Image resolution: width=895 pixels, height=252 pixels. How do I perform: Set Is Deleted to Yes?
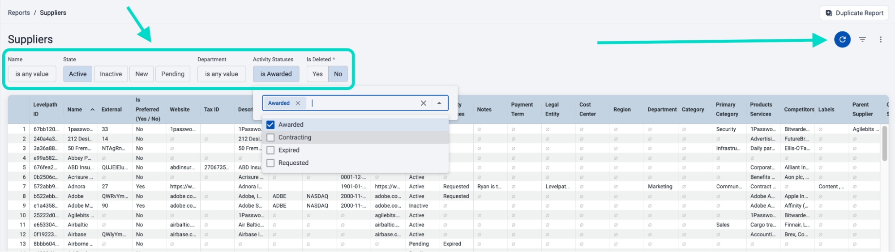point(317,74)
